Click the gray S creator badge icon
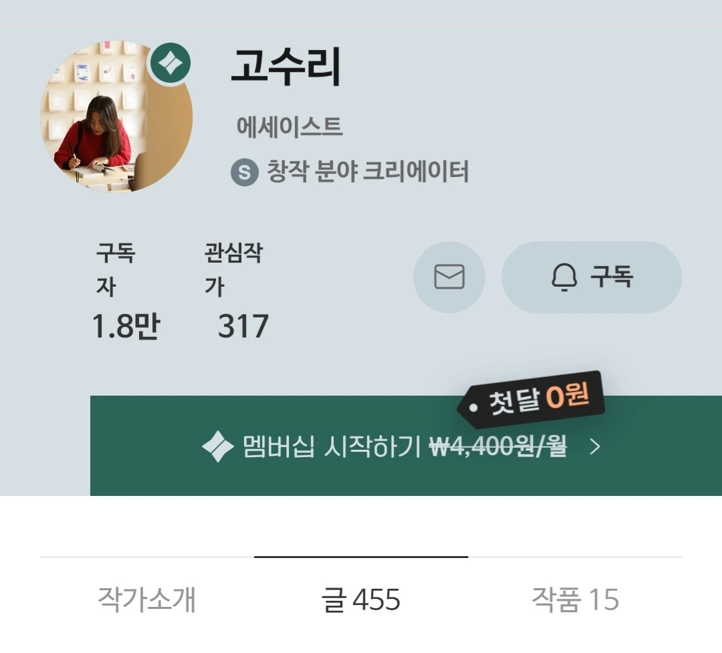Image resolution: width=722 pixels, height=653 pixels. [x=245, y=172]
